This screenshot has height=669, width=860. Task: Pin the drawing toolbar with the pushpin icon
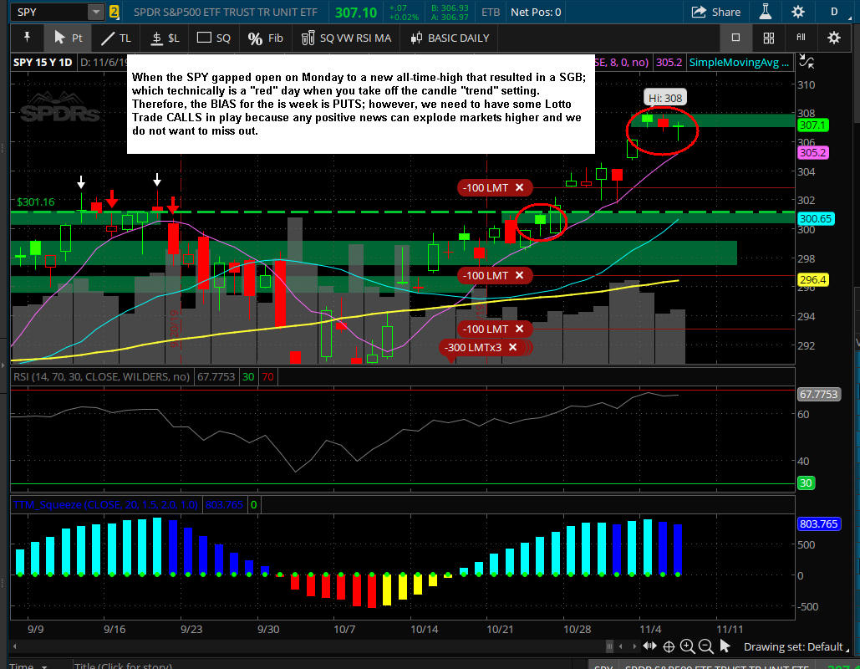27,38
